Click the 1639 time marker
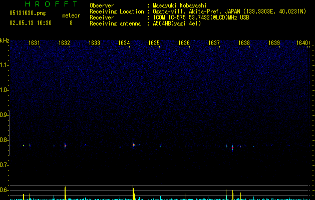 [x=274, y=43]
